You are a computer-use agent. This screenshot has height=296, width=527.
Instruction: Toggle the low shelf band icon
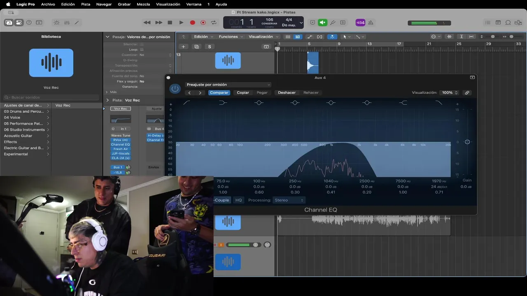pos(223,102)
